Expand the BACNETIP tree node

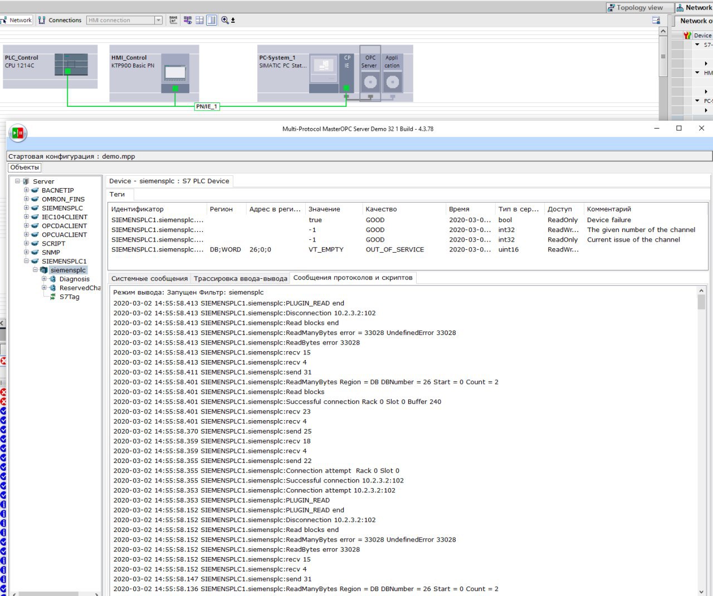[26, 190]
